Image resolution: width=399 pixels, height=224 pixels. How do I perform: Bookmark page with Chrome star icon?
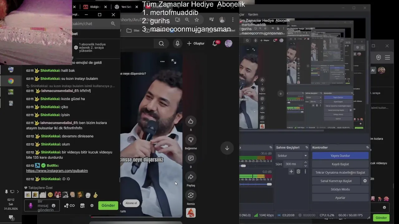tap(197, 20)
